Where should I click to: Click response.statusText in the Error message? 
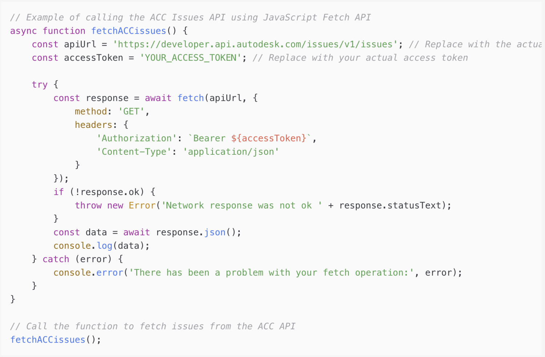point(390,206)
